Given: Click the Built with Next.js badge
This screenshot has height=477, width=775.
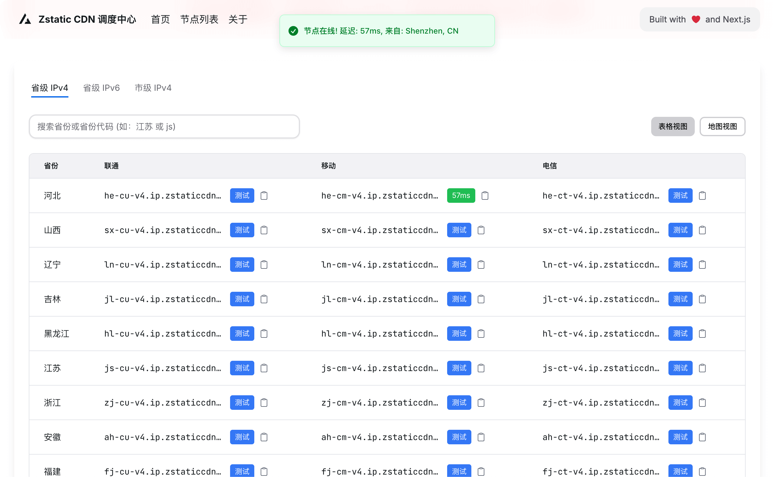Looking at the screenshot, I should (699, 19).
